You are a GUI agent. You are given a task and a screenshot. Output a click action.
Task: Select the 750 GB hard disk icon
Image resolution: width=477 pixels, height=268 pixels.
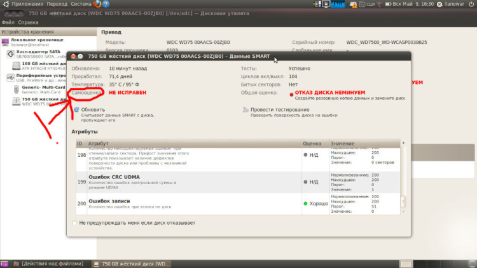coord(17,101)
